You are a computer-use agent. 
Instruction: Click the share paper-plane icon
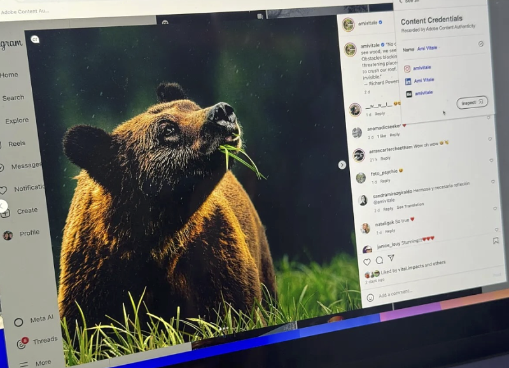pyautogui.click(x=391, y=258)
